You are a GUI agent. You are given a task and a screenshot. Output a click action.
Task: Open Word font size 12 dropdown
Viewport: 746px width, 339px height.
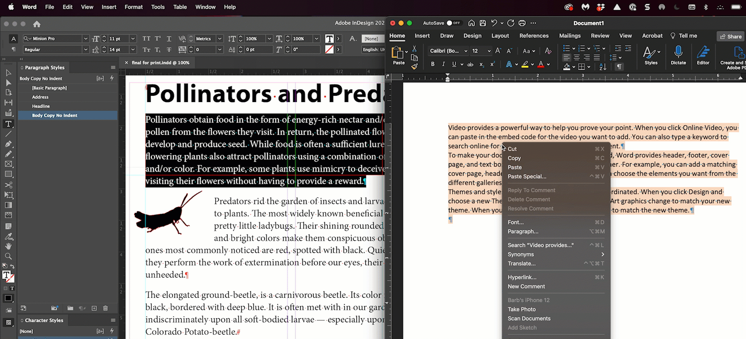(x=489, y=51)
